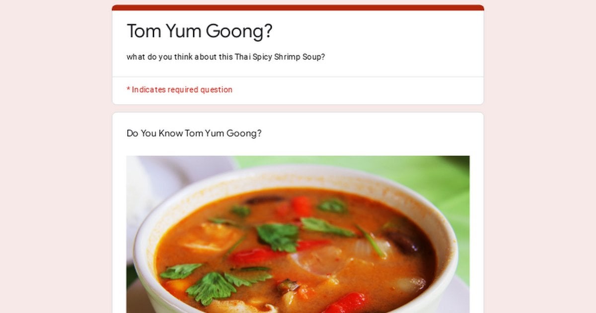Click the "Tom Yum Goong?" form title
This screenshot has height=313, width=596.
[200, 31]
